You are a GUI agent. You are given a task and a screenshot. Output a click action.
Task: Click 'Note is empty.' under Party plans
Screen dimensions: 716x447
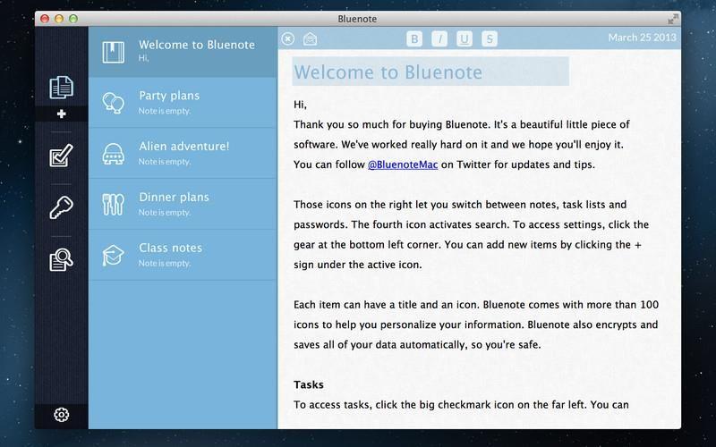pyautogui.click(x=165, y=111)
